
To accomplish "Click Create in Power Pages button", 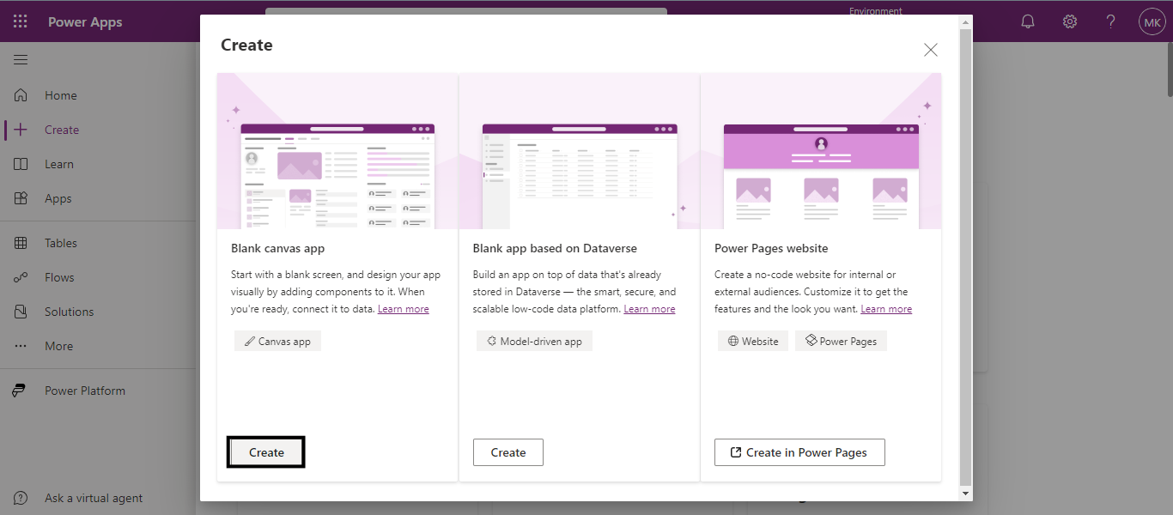I will (x=799, y=452).
